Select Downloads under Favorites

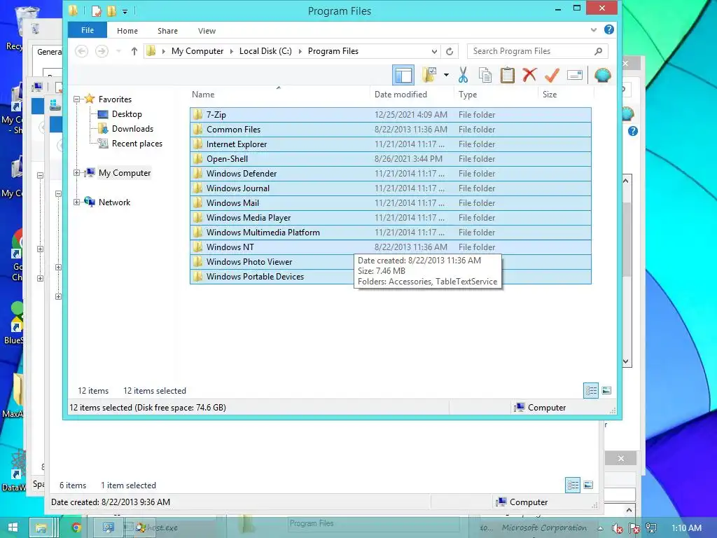point(132,129)
